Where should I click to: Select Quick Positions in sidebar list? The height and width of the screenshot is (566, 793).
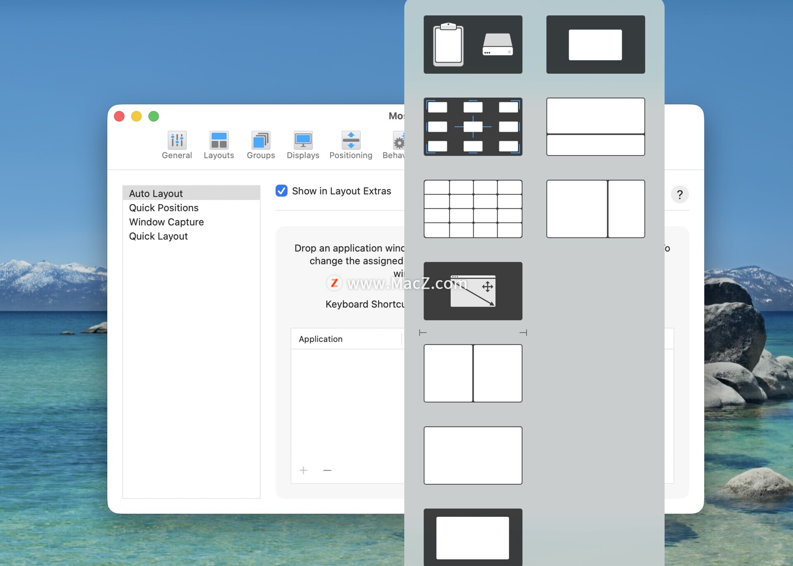(x=164, y=208)
